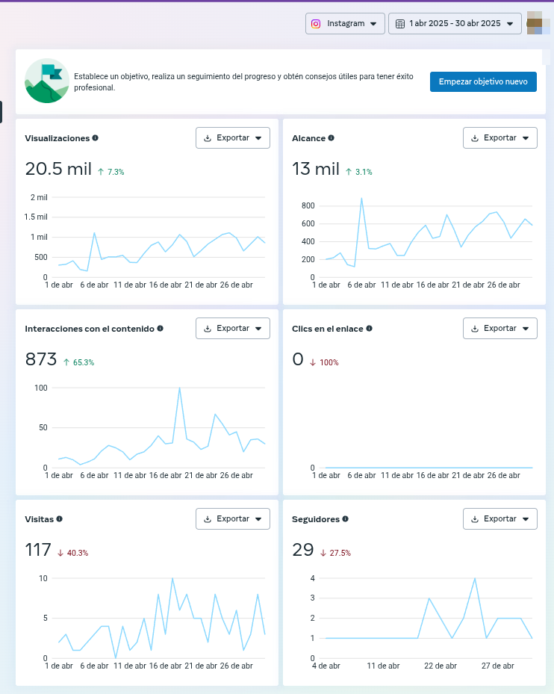Click the goal flag illustration in banner

point(47,81)
